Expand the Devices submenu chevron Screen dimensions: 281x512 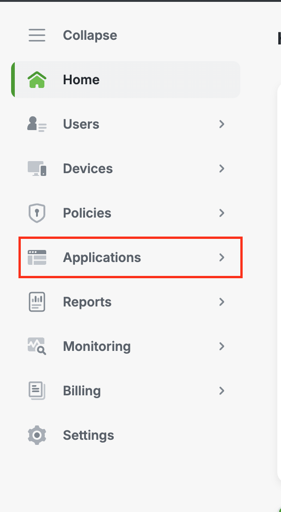pos(222,169)
